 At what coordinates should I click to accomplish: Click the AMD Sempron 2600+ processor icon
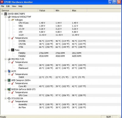click(x=9, y=80)
